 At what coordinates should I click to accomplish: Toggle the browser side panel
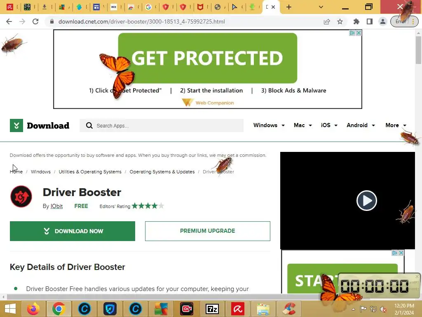point(370,21)
